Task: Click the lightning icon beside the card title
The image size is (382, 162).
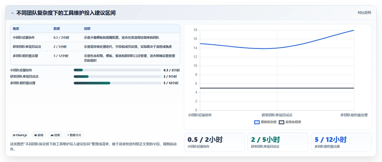Action: point(12,13)
